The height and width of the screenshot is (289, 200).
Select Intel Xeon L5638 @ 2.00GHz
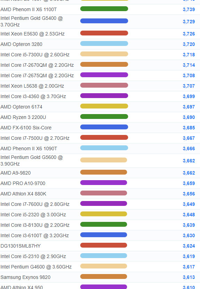32,86
